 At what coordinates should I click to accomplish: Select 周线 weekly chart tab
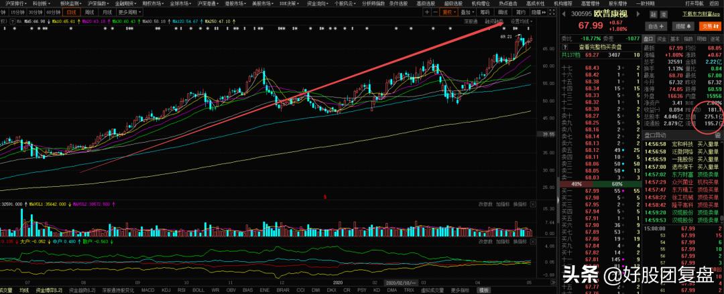[x=89, y=13]
